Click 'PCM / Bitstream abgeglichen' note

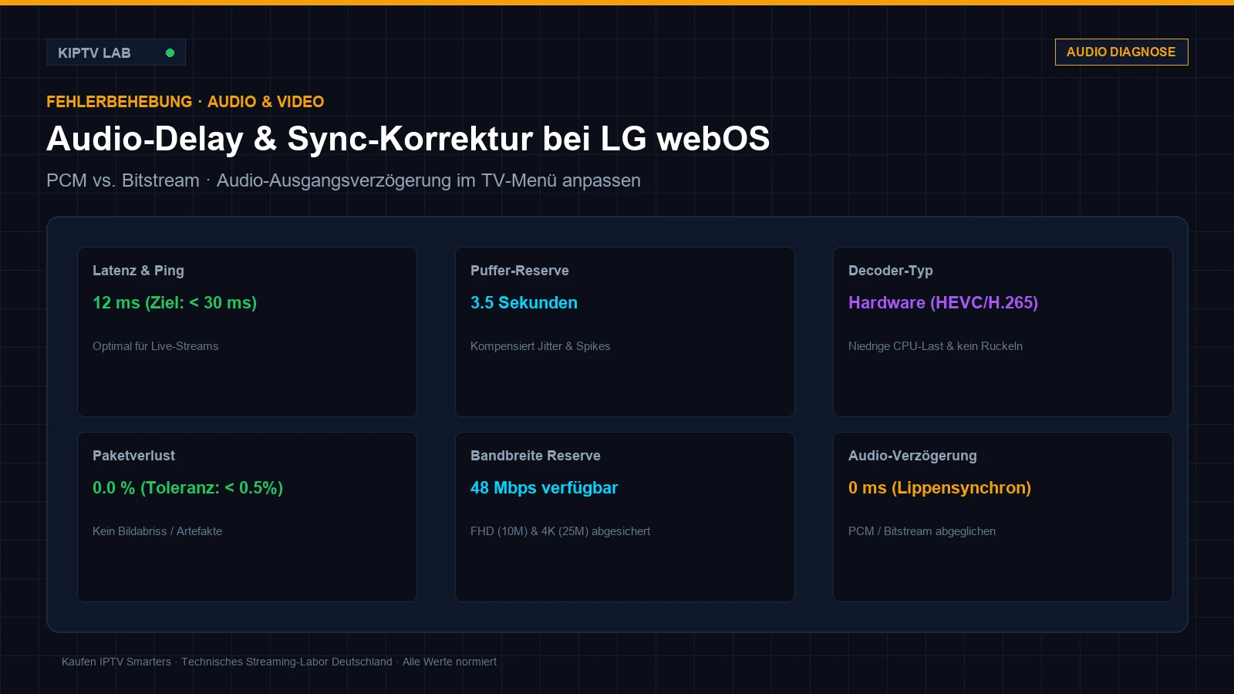[x=922, y=531]
